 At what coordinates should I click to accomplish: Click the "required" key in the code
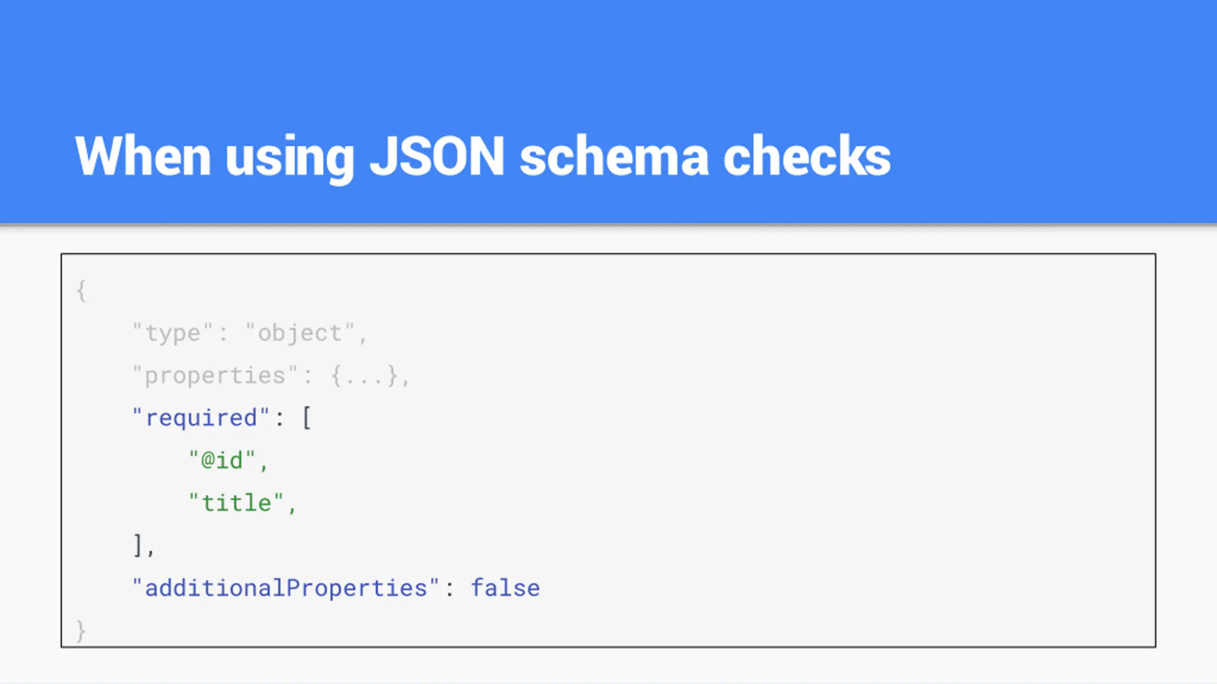click(201, 418)
